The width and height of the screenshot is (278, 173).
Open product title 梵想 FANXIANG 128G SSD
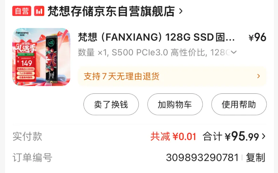pyautogui.click(x=156, y=37)
